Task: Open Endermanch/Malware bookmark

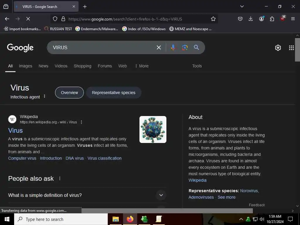Action: click(x=97, y=29)
